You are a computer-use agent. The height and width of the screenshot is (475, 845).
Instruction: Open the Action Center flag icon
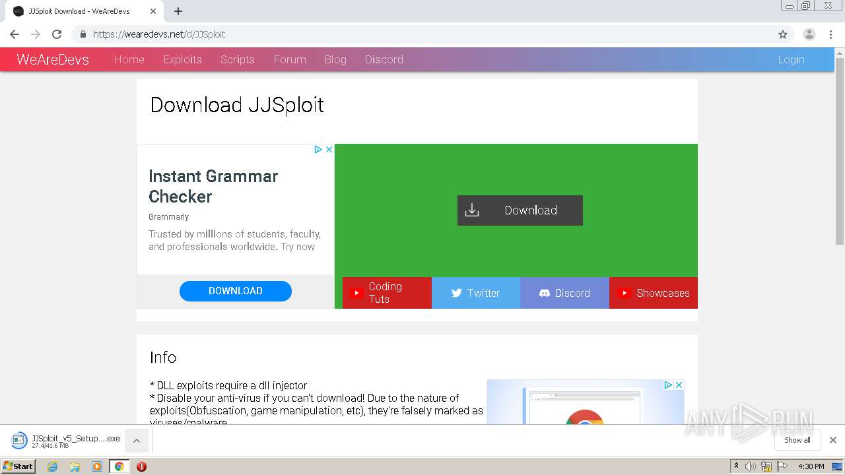point(782,466)
